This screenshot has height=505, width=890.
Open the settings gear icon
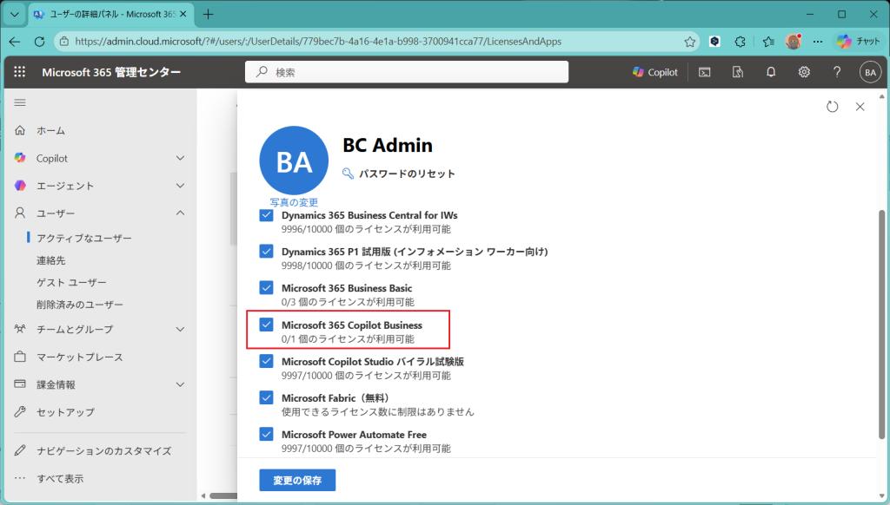804,73
